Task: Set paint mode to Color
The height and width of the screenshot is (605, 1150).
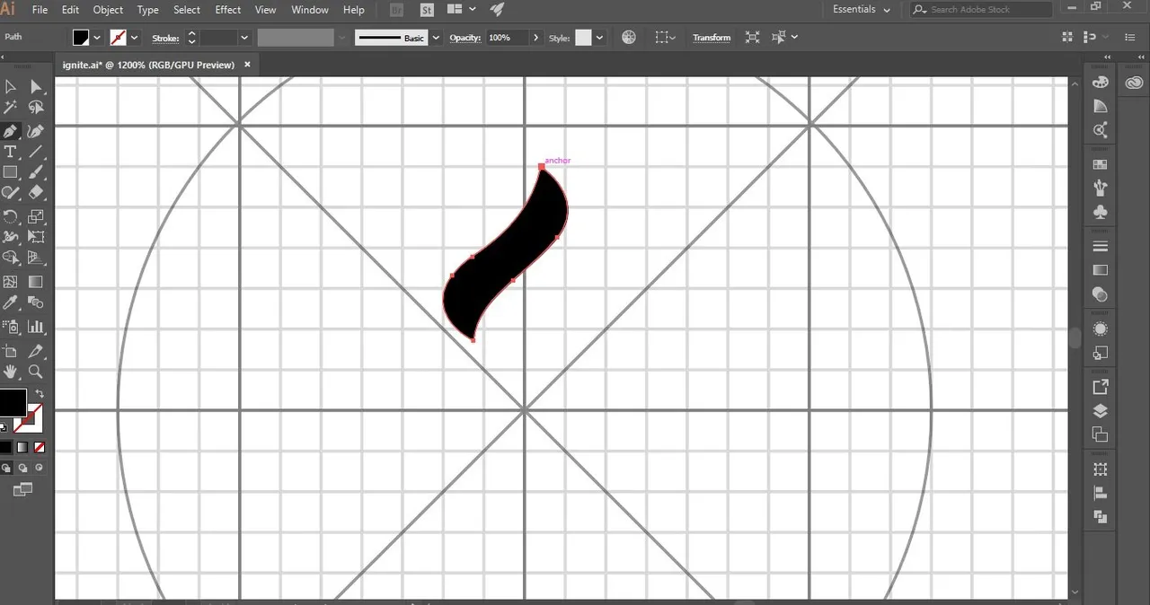Action: (x=5, y=447)
